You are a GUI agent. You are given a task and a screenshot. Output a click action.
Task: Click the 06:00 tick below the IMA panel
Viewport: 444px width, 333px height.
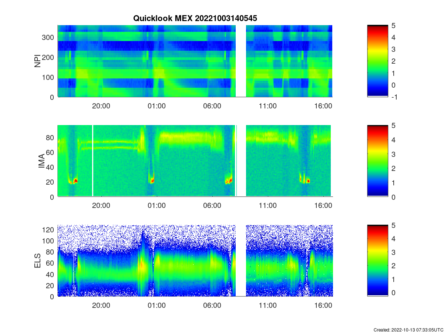pos(212,206)
